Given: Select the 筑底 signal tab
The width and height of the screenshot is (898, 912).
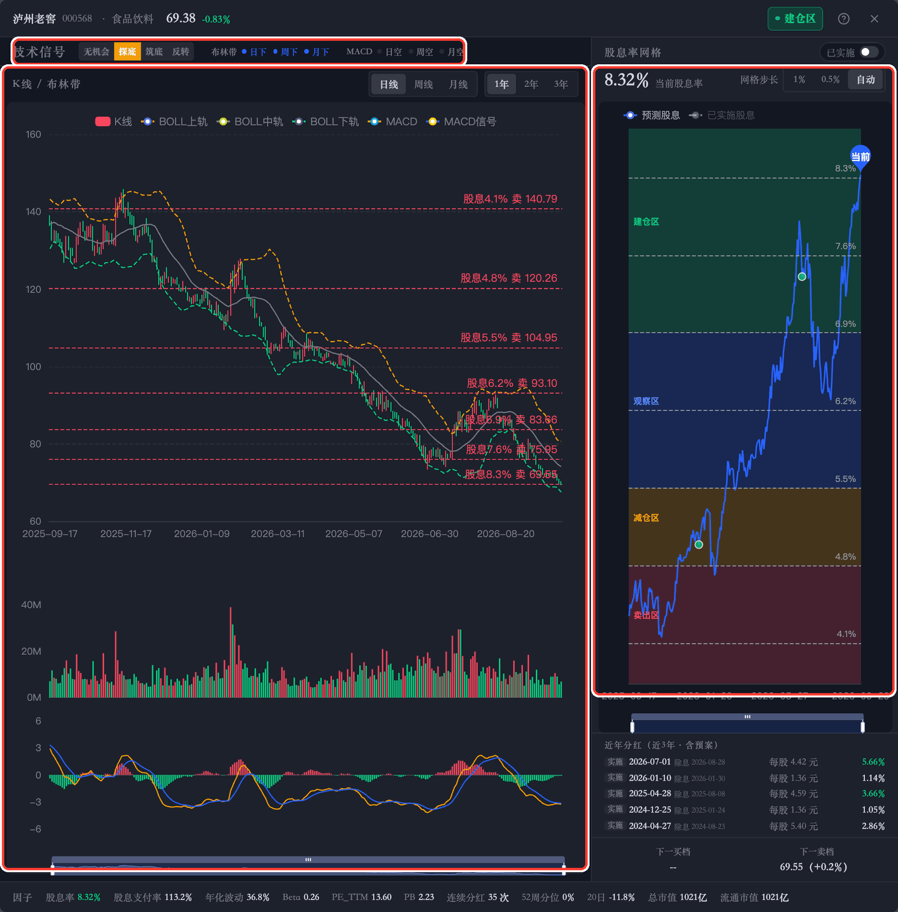Looking at the screenshot, I should (154, 52).
